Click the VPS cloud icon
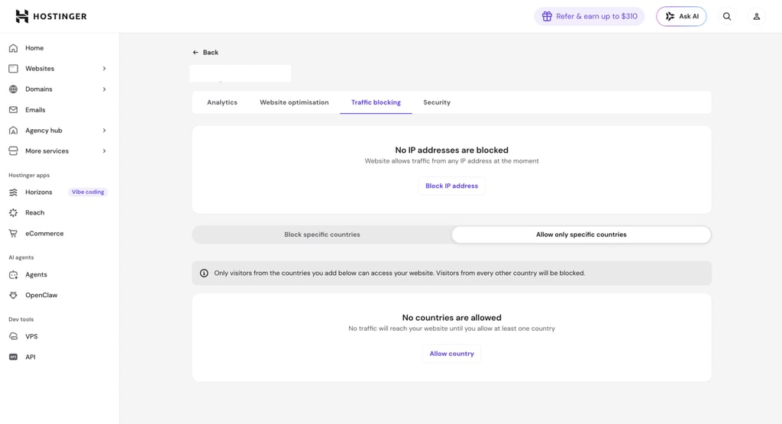Viewport: 782px width, 424px height. tap(14, 336)
